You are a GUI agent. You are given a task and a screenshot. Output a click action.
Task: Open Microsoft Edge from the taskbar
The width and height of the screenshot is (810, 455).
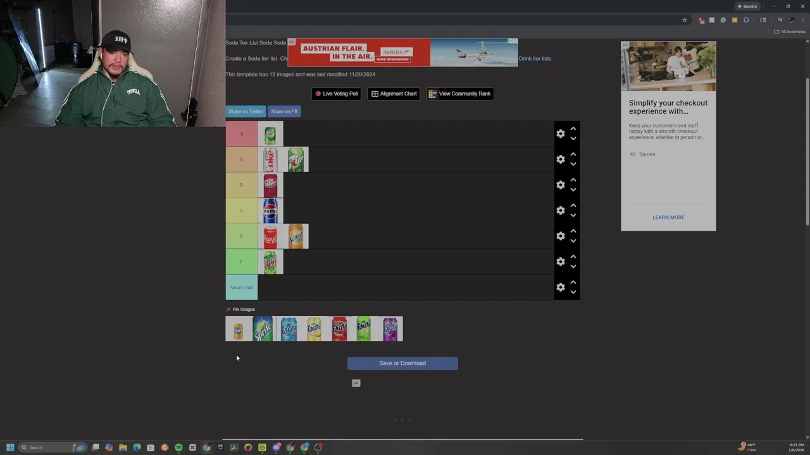point(137,447)
